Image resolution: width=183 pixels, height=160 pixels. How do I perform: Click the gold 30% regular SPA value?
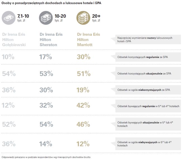click(x=84, y=57)
